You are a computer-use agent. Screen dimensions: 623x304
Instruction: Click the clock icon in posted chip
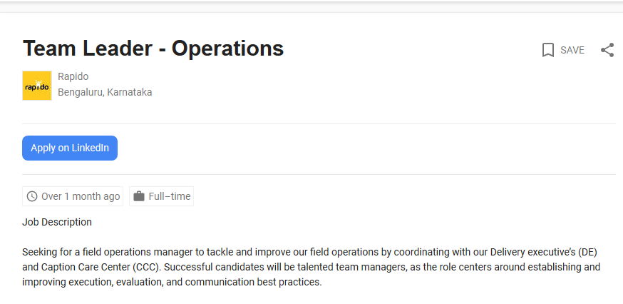(x=32, y=196)
